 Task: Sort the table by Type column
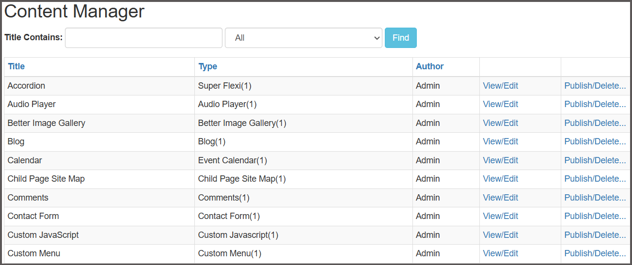coord(207,66)
